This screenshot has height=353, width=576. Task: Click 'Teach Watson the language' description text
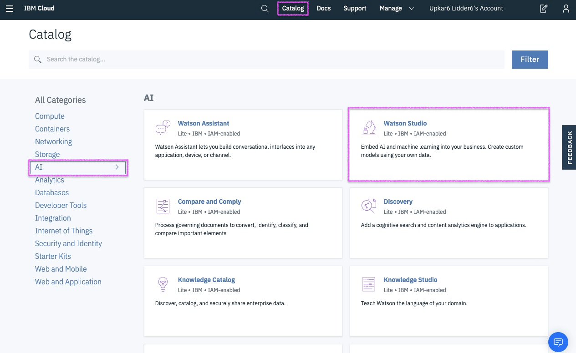click(414, 303)
